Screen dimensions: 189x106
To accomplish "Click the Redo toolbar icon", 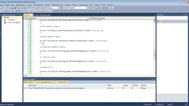I will pos(33,8).
